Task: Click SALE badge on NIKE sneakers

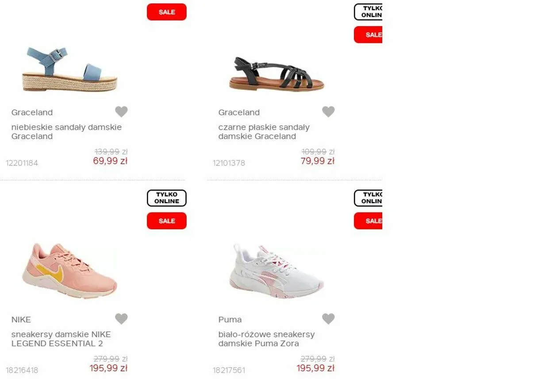Action: (x=167, y=221)
